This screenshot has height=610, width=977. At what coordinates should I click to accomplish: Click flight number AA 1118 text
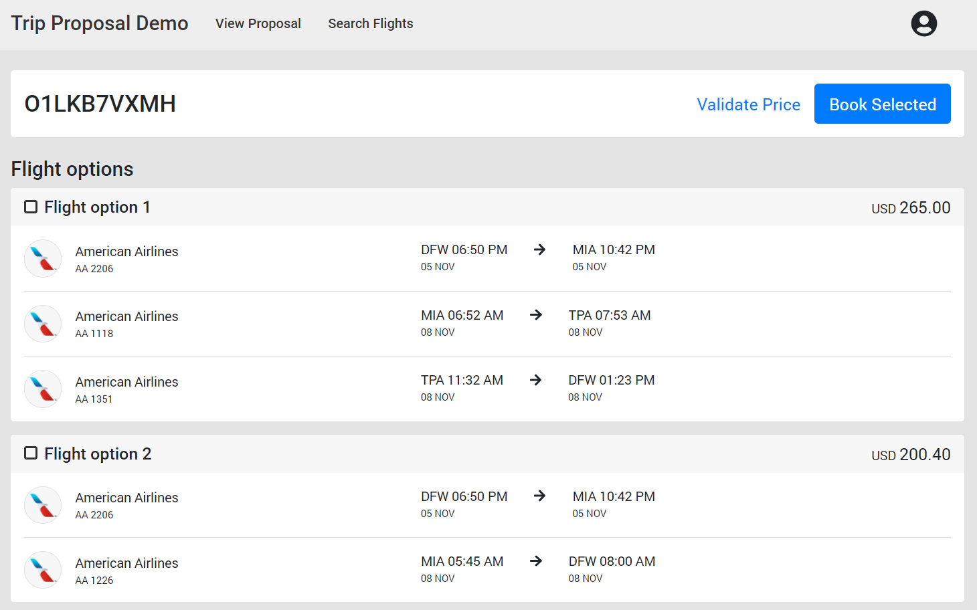pos(94,334)
